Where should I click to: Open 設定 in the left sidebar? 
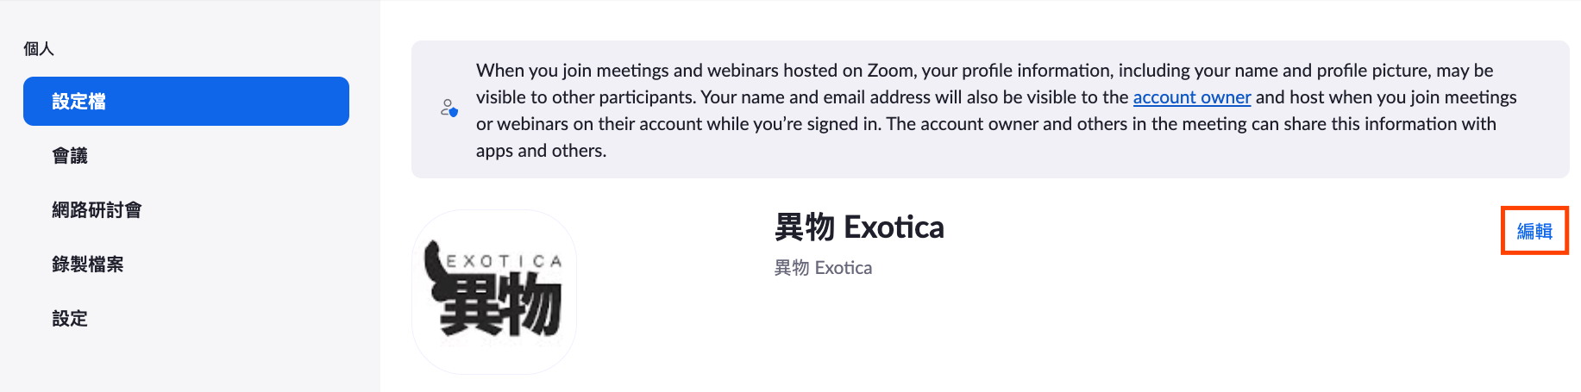(70, 319)
